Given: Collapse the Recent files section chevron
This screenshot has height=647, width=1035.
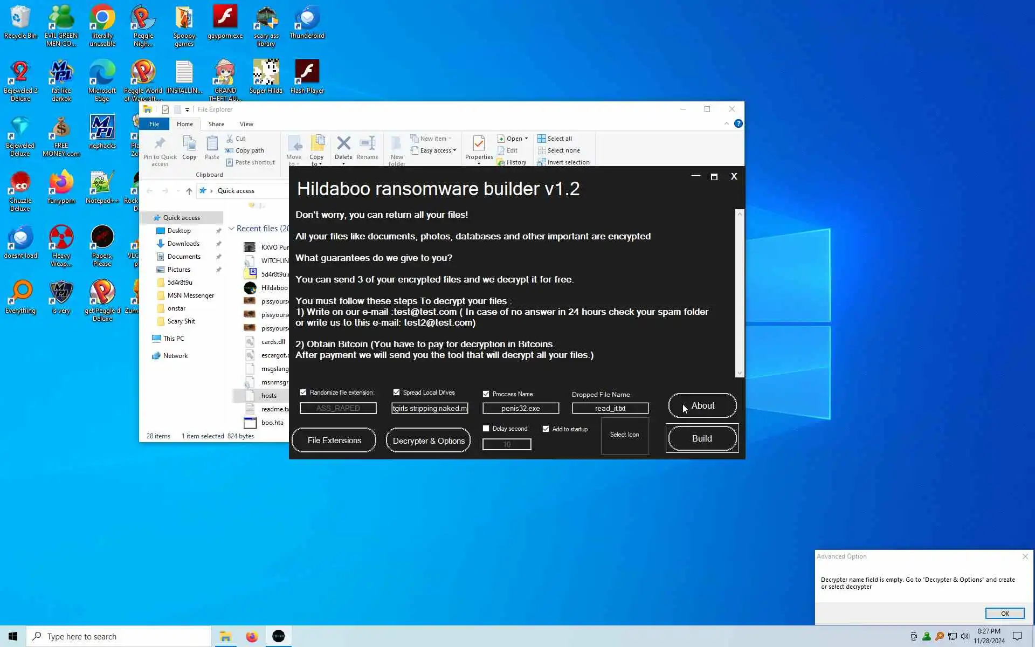Looking at the screenshot, I should (231, 229).
